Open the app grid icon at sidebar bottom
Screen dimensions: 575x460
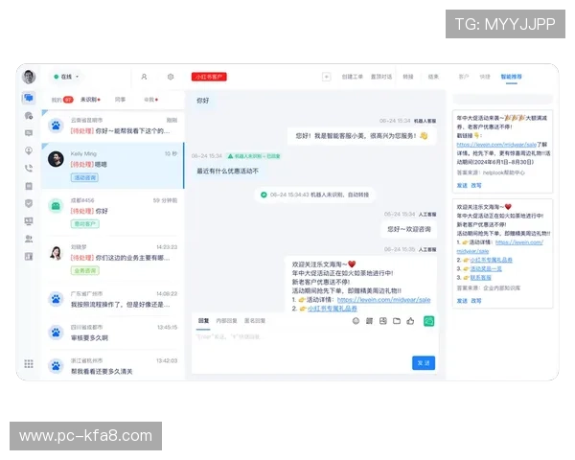click(29, 363)
